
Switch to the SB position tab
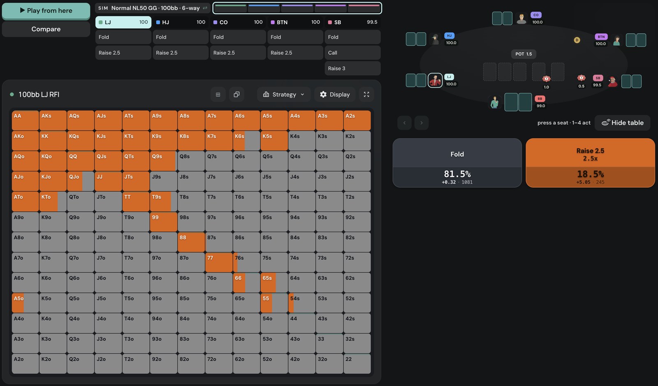(352, 22)
